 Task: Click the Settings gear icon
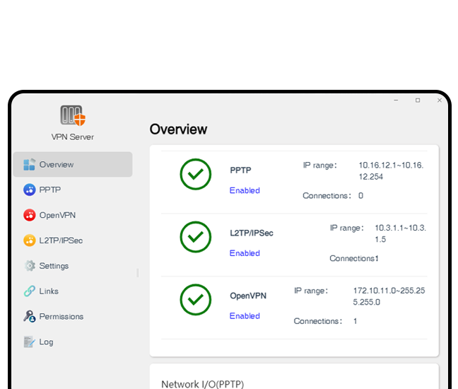pos(29,266)
